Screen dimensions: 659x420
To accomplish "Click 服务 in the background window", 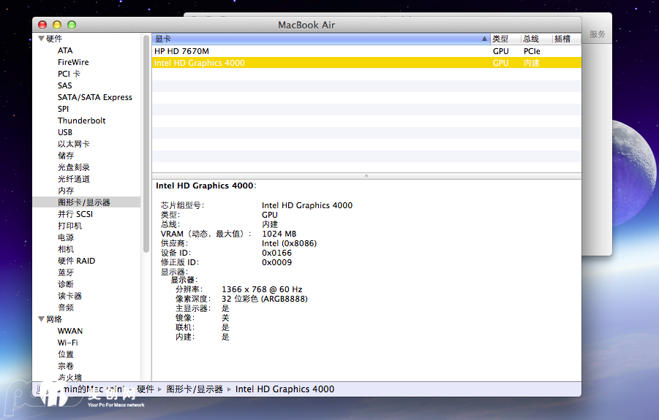I will (598, 34).
